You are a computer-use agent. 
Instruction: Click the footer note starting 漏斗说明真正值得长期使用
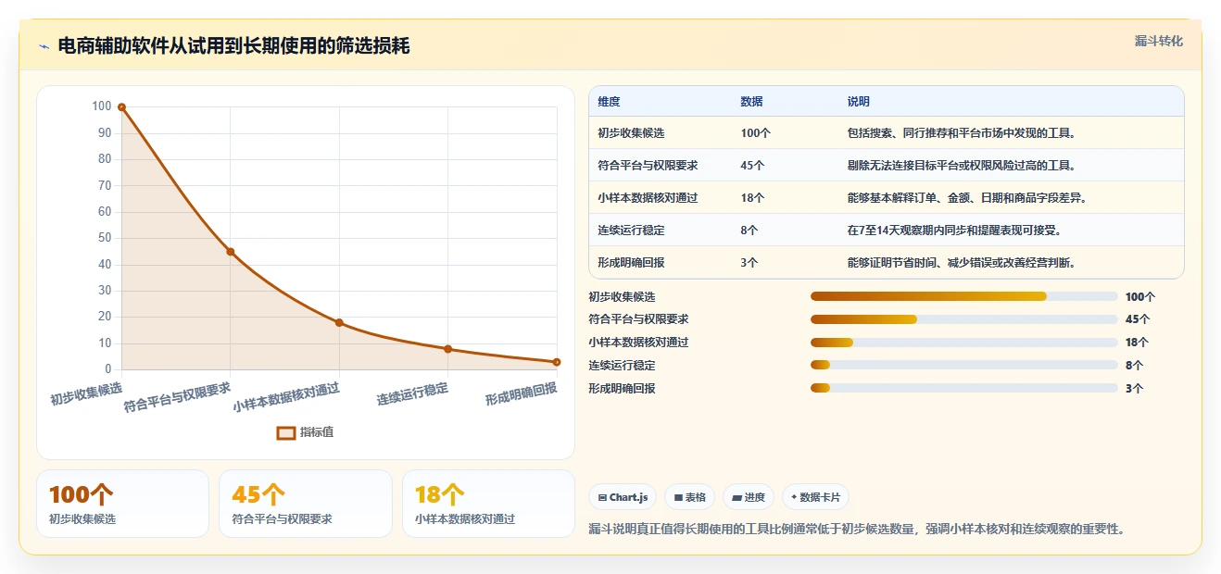[x=857, y=530]
